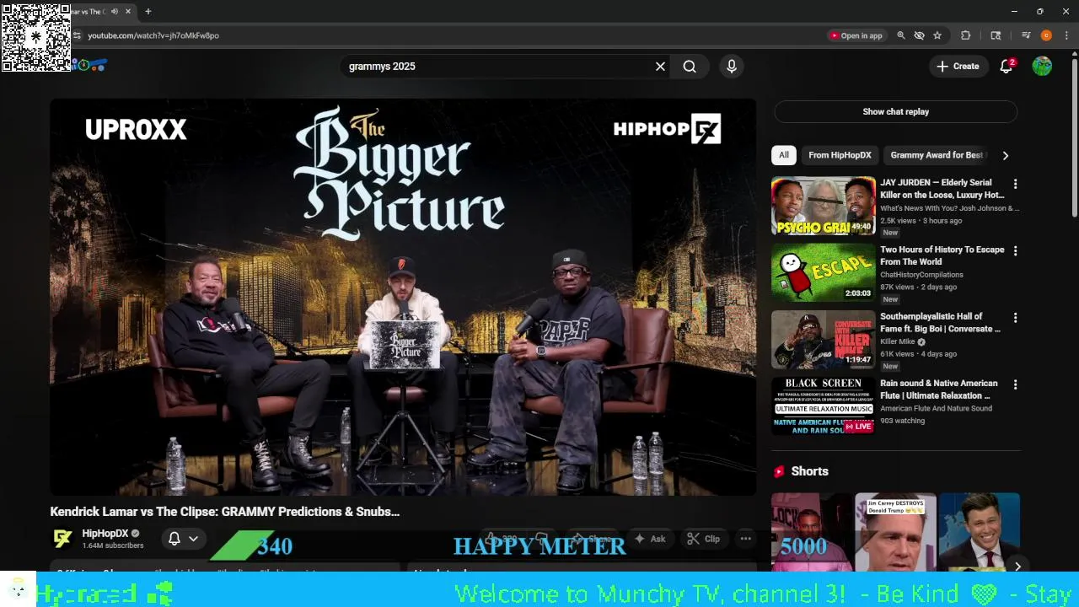The width and height of the screenshot is (1079, 607).
Task: Open American Flute And Nature Sound channel
Action: (936, 408)
